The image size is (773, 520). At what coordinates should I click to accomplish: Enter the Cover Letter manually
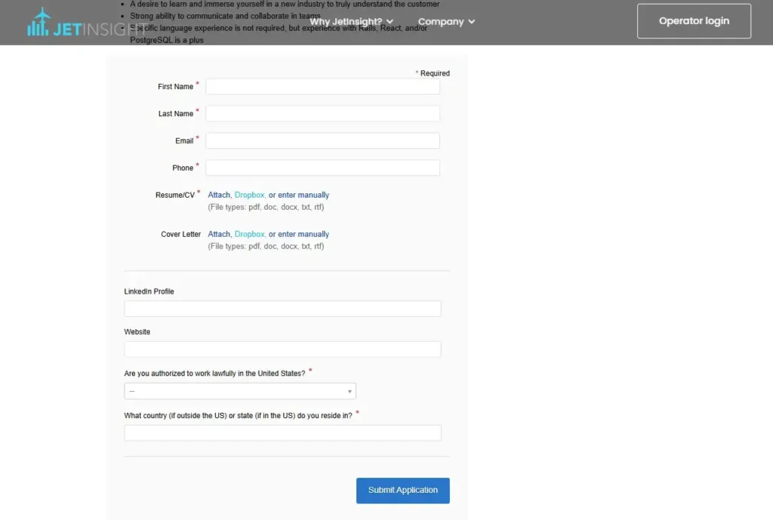click(x=303, y=234)
